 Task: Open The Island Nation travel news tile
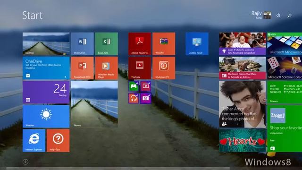pyautogui.click(x=242, y=68)
